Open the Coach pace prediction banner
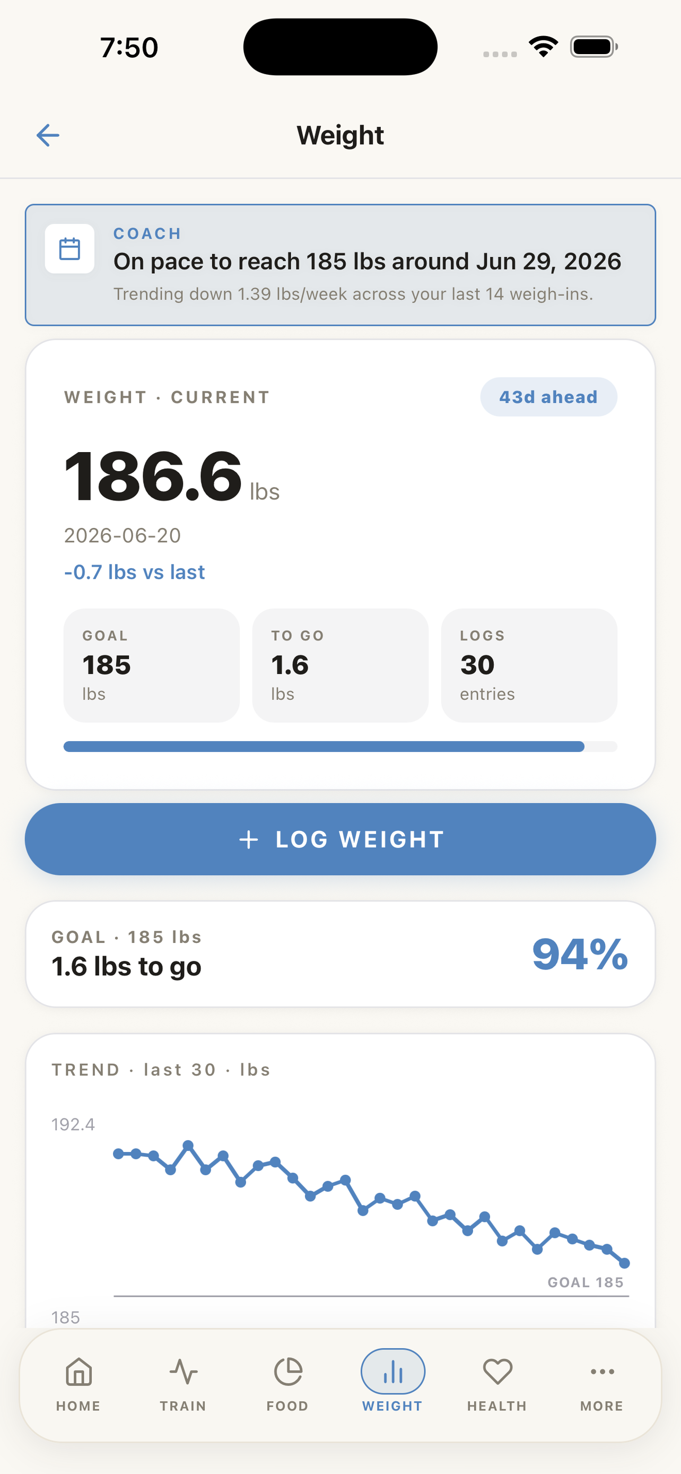The image size is (681, 1474). (x=340, y=265)
